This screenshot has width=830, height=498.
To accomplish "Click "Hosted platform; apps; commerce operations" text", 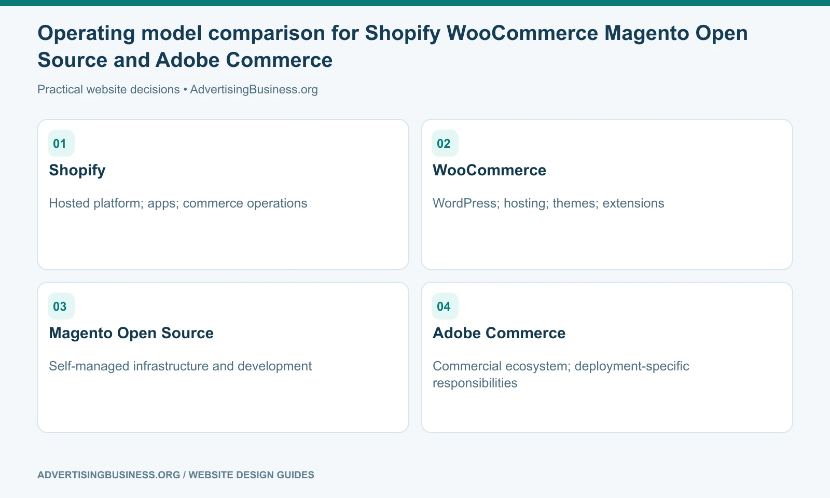I will [x=178, y=203].
